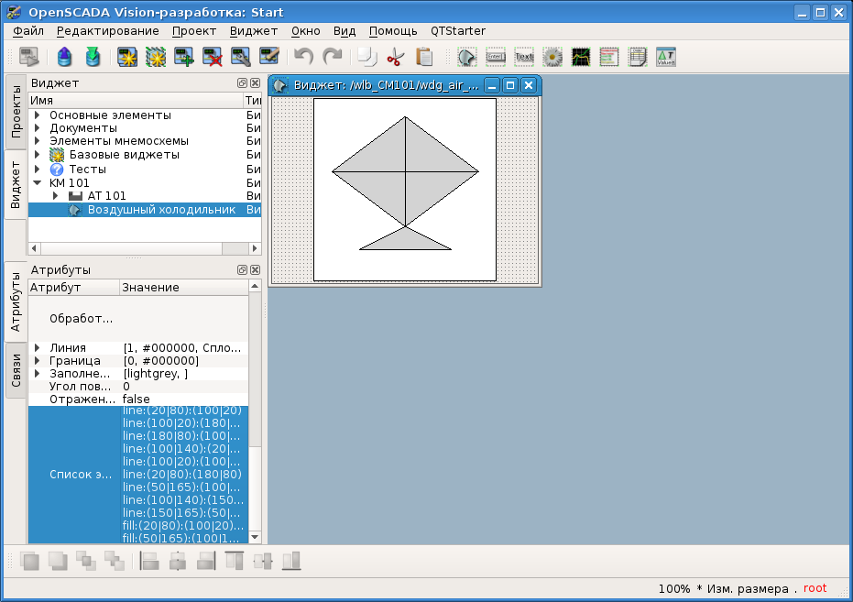Open the Проект menu
Viewport: 853px width, 602px height.
click(x=194, y=30)
